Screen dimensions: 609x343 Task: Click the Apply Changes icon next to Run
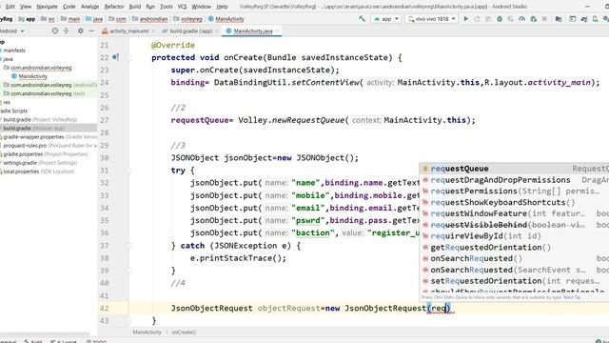477,19
